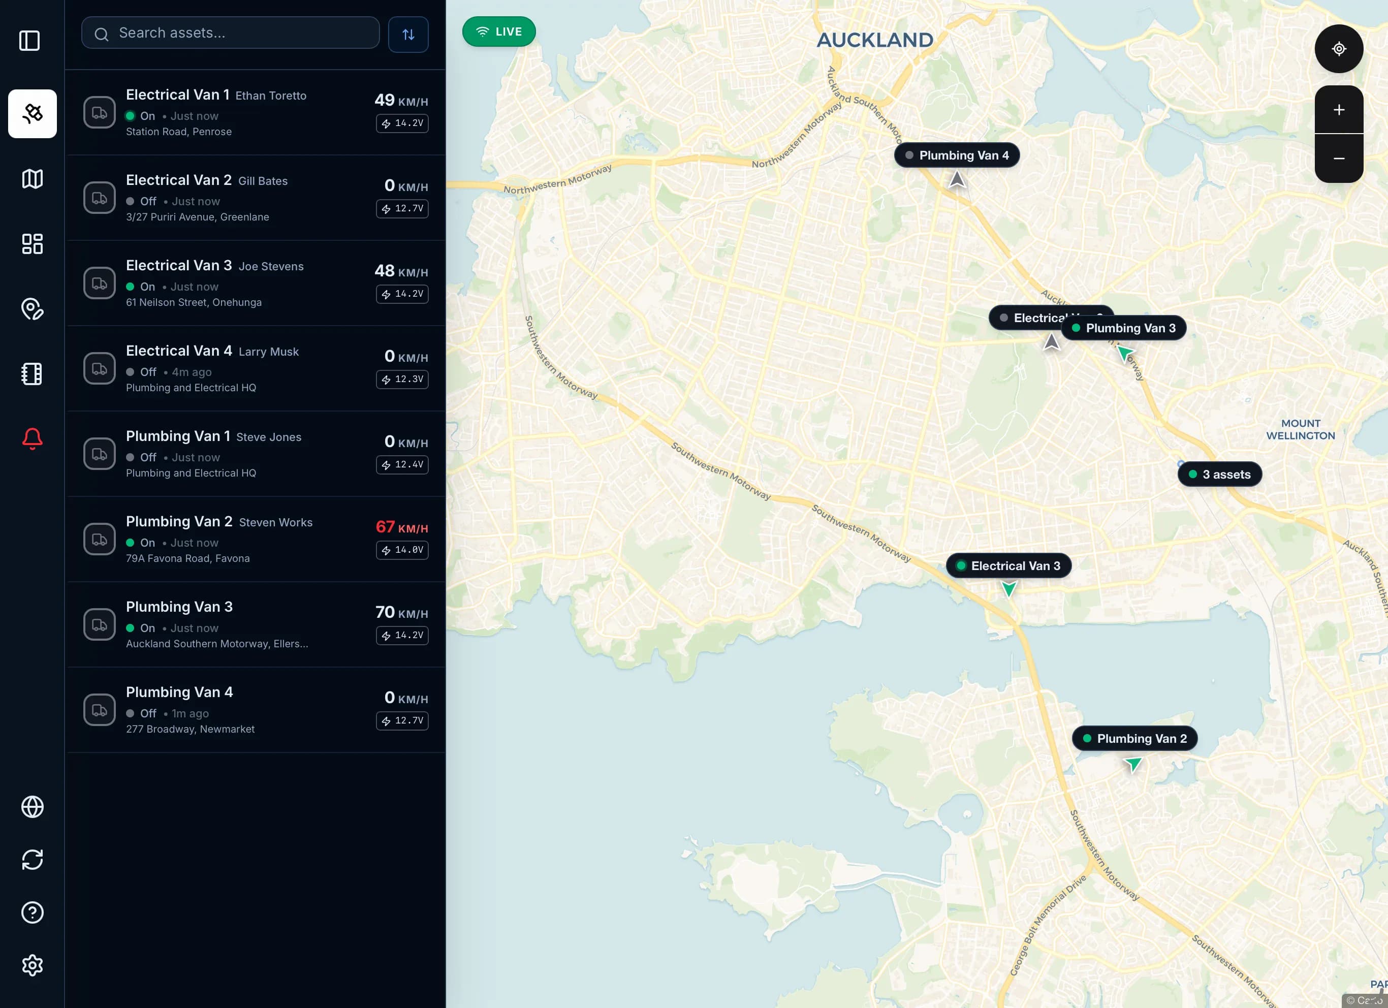The image size is (1388, 1008).
Task: Click the red 67 KM/H speed reading
Action: (401, 527)
